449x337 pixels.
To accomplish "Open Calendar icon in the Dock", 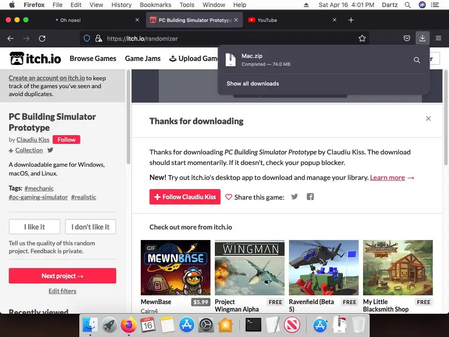I will (x=148, y=325).
